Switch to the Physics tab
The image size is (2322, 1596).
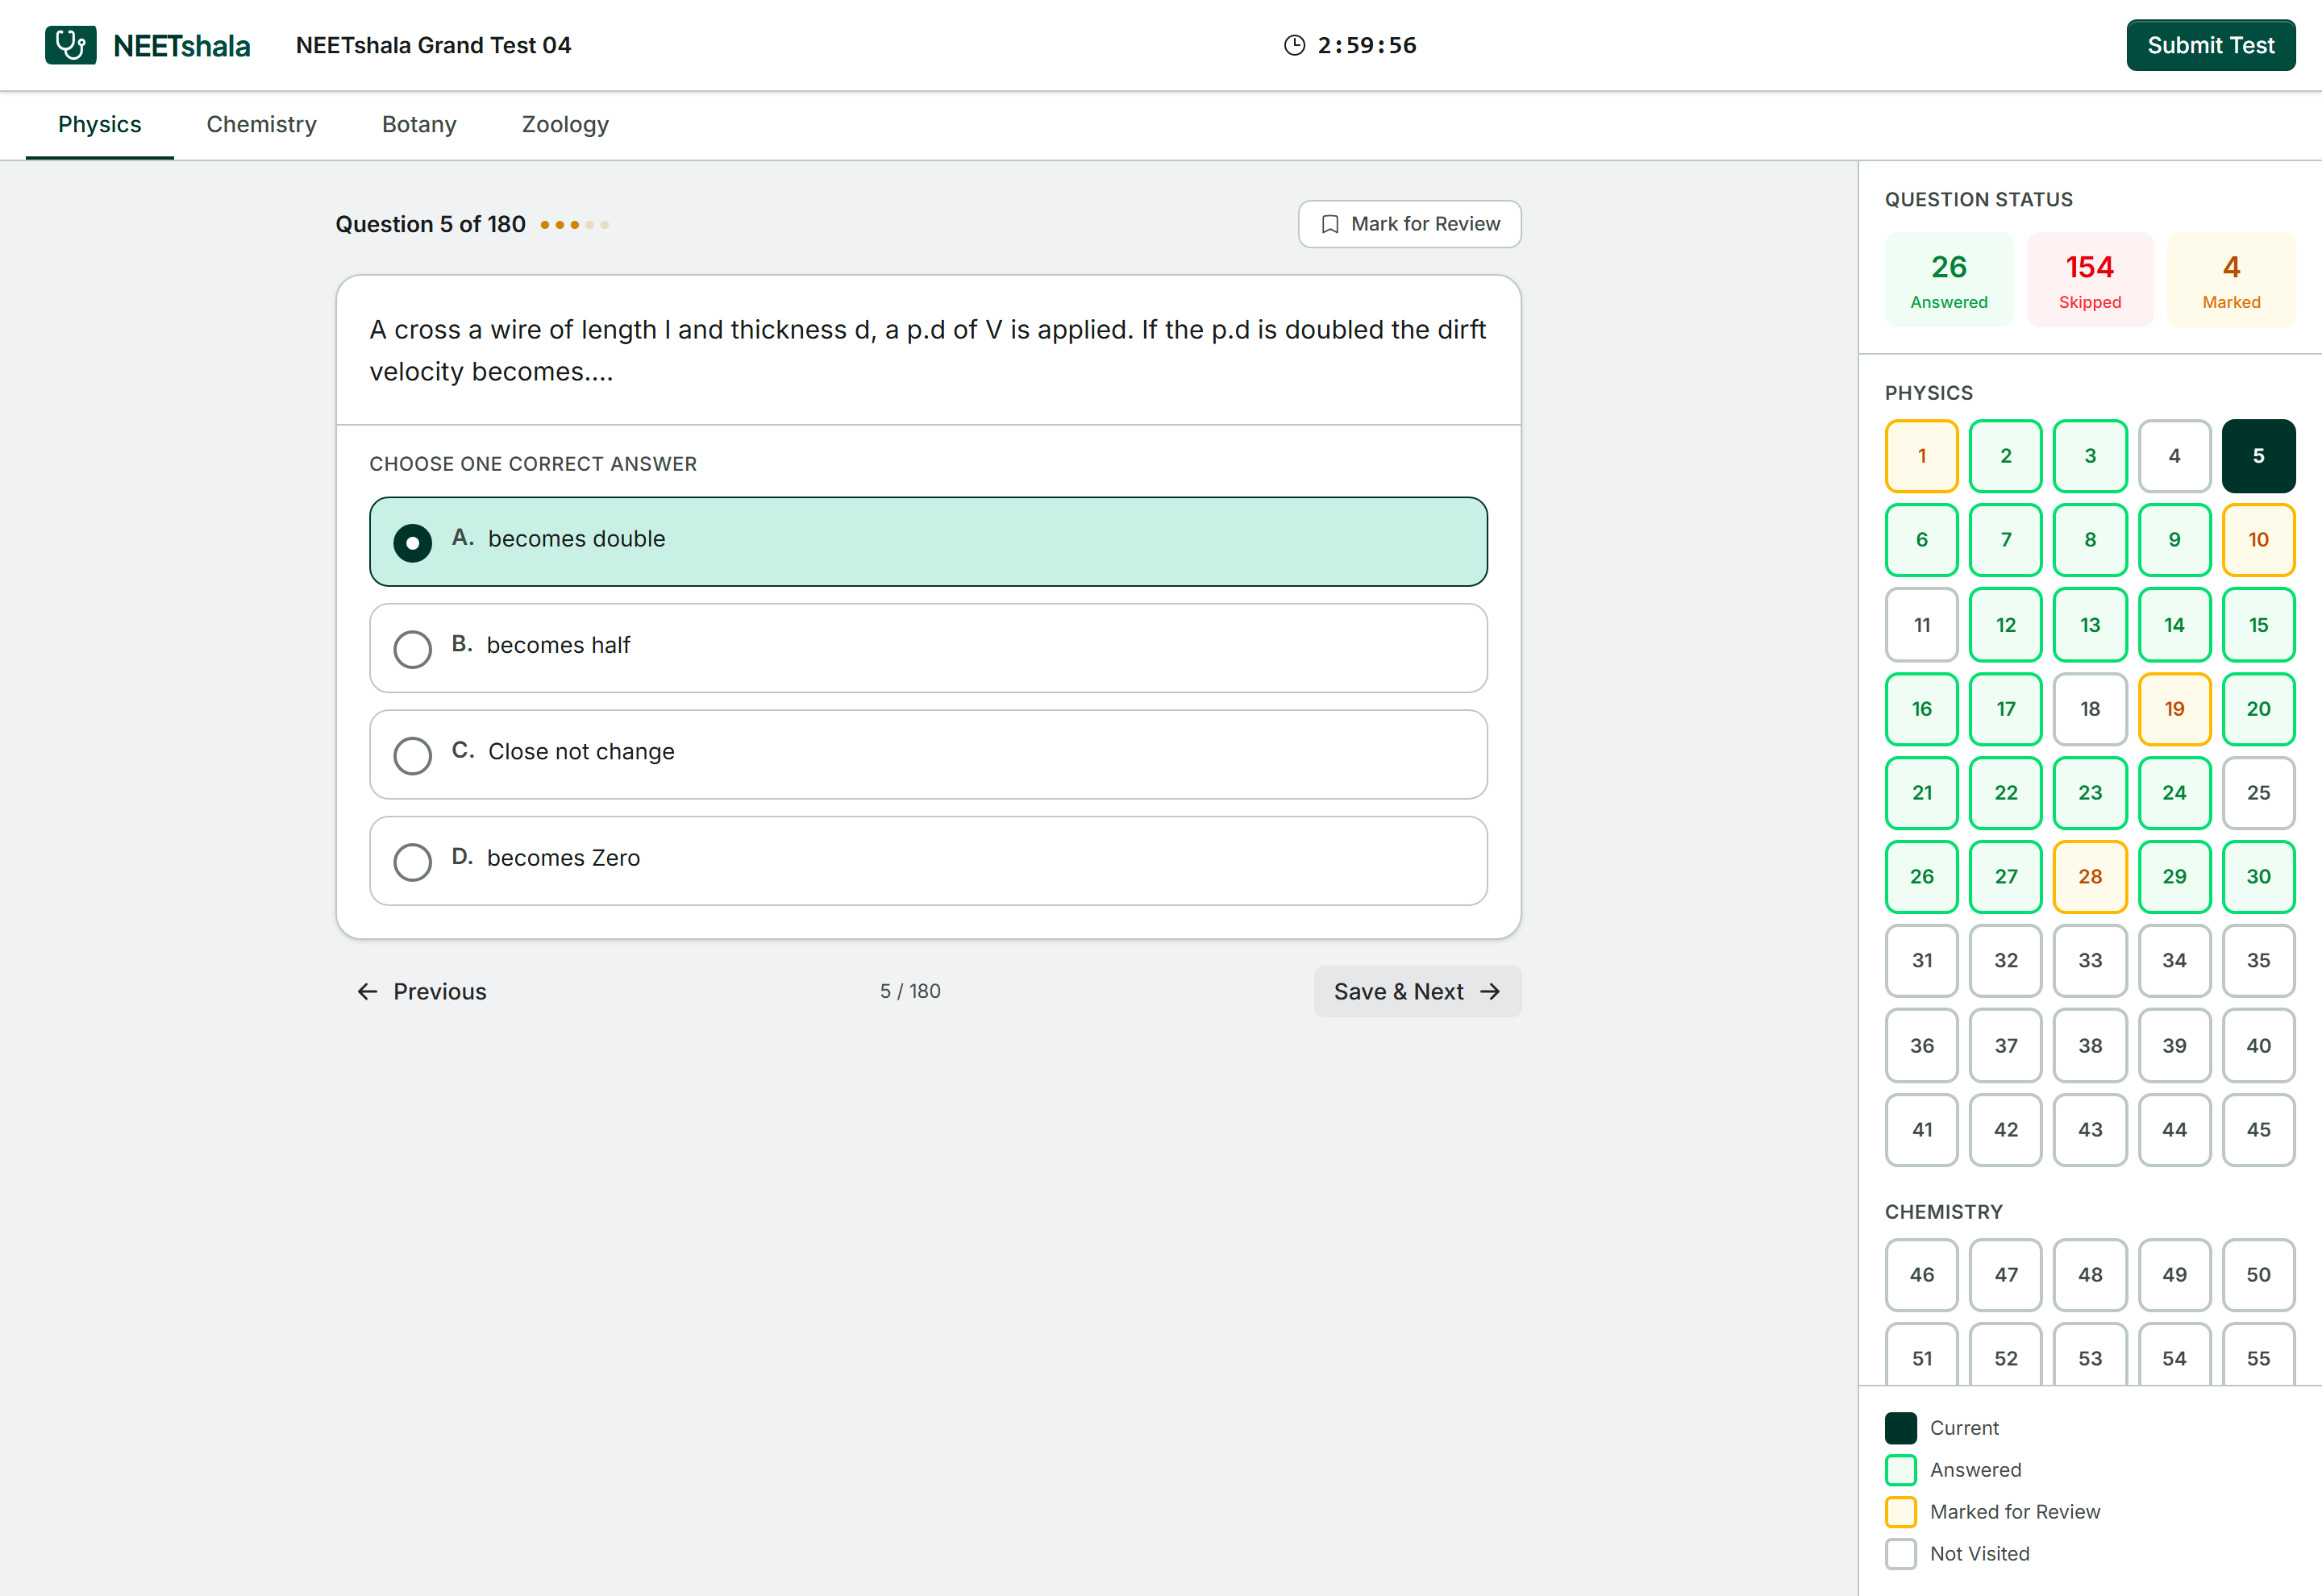100,124
